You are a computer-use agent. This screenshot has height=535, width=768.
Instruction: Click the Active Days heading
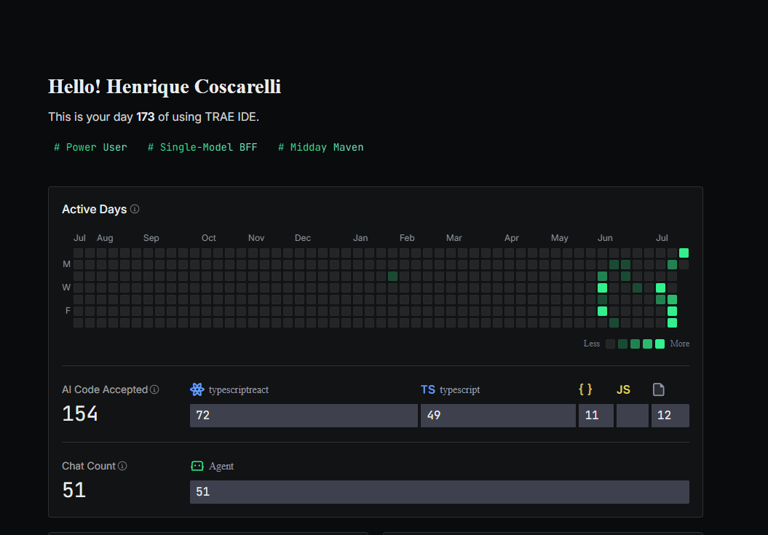pos(95,209)
